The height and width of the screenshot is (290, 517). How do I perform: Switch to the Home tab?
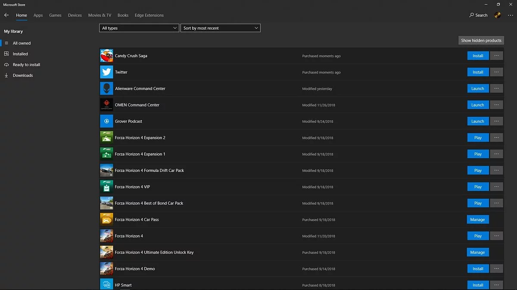[x=22, y=15]
